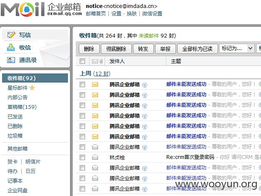Click unread envelope icon of second 腾讯企业邮箱 row
Viewport: 261px width, 196px height.
point(95,95)
